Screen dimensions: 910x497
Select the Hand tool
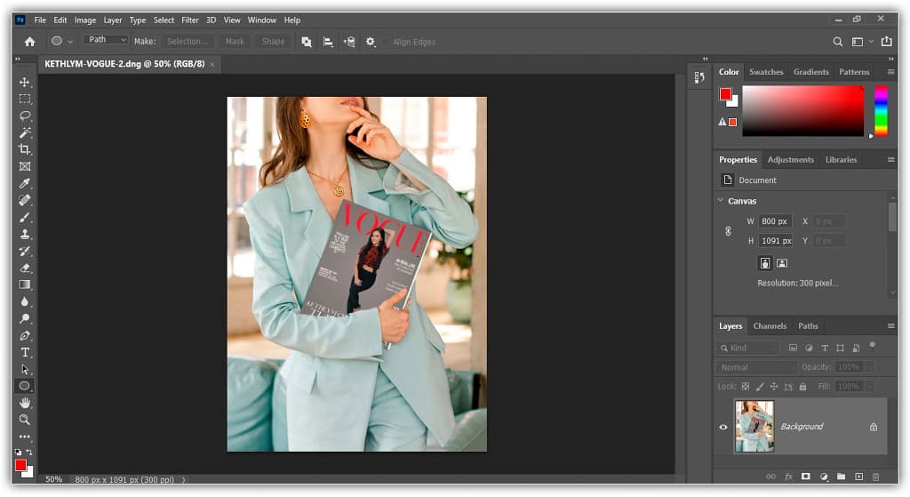pyautogui.click(x=24, y=403)
